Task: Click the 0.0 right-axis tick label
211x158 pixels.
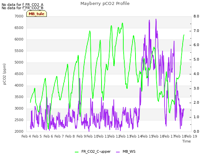Action: 196,132
